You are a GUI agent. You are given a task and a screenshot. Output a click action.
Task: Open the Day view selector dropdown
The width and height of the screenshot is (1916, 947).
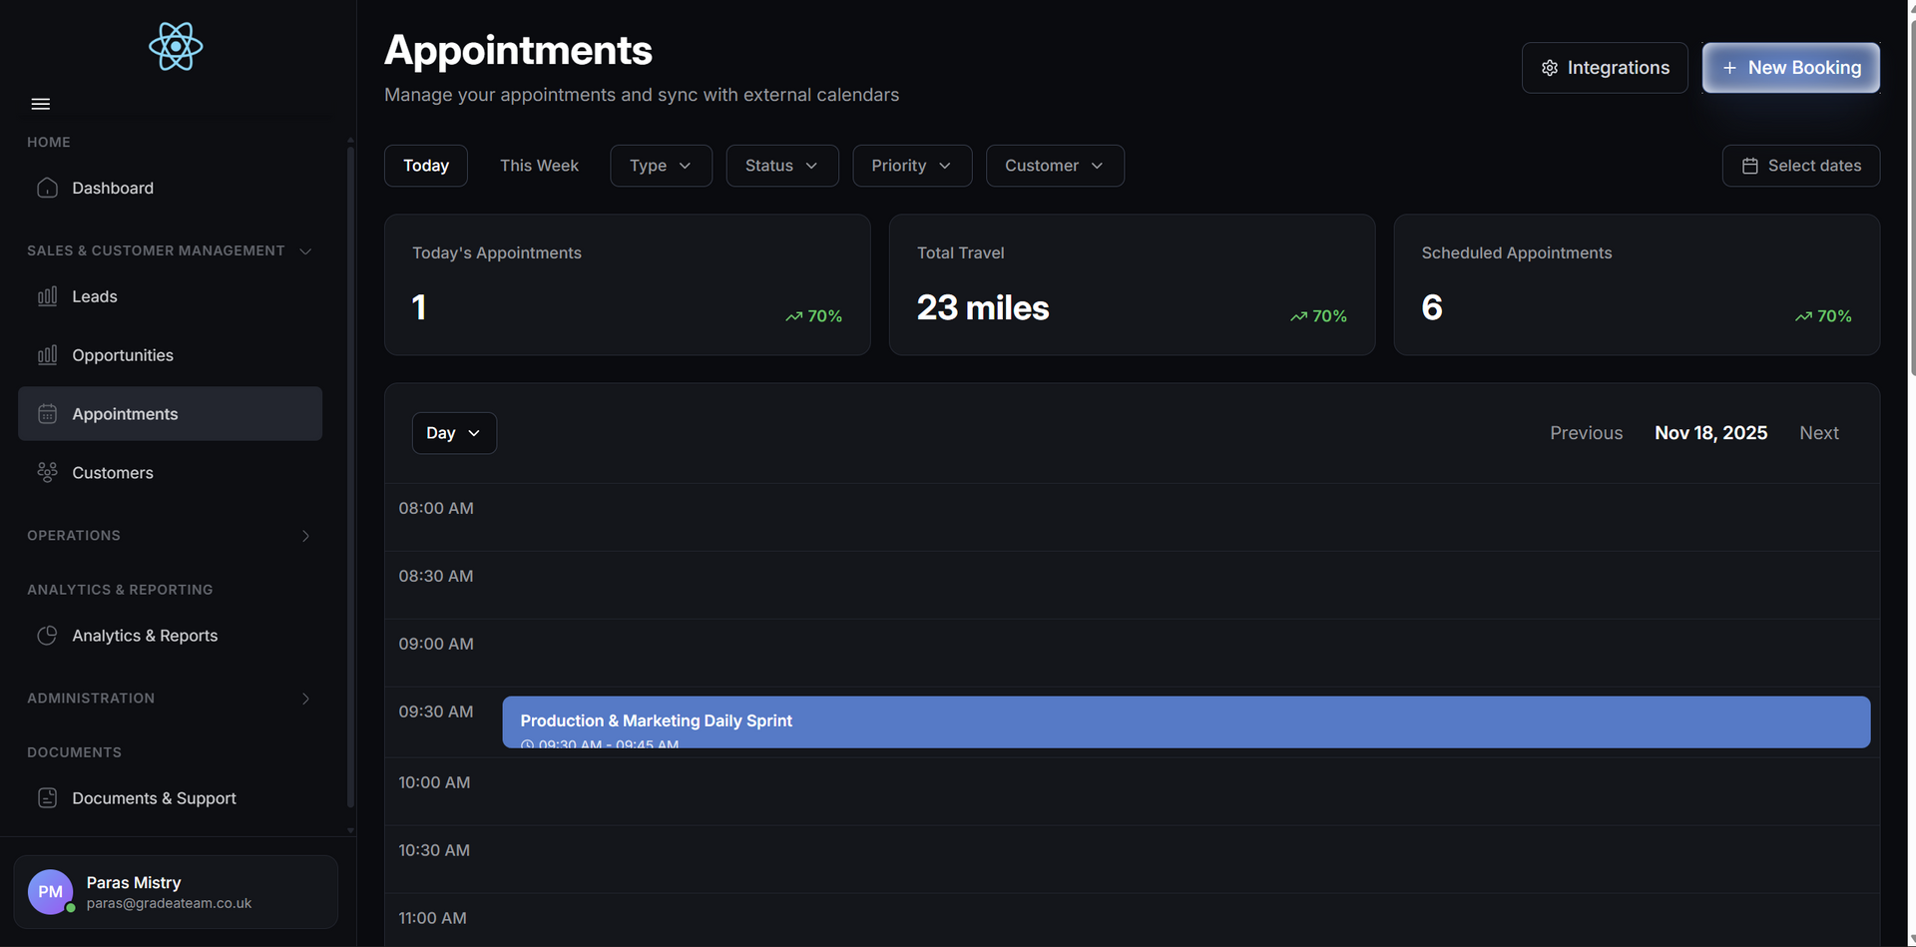(454, 433)
